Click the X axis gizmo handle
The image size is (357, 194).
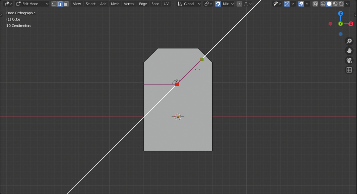(351, 24)
